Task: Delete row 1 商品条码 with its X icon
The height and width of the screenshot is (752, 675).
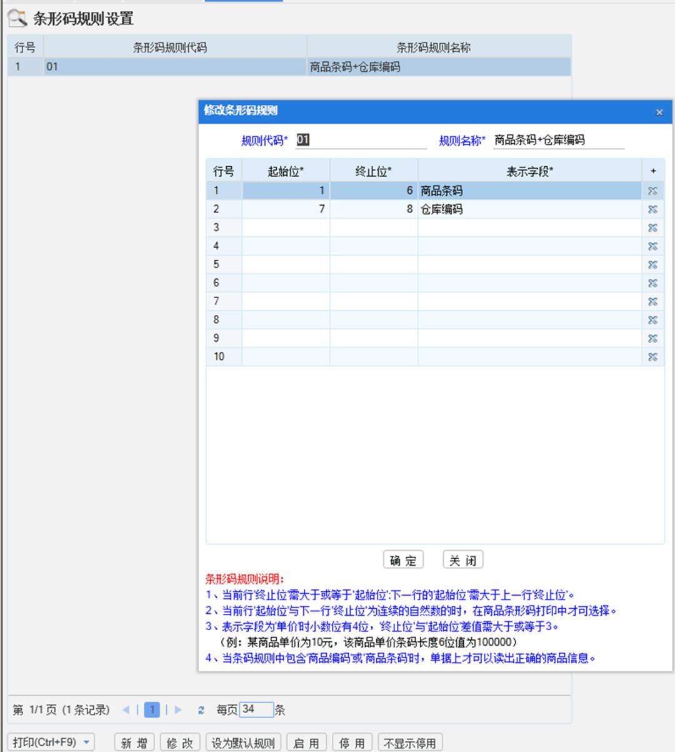Action: click(652, 191)
